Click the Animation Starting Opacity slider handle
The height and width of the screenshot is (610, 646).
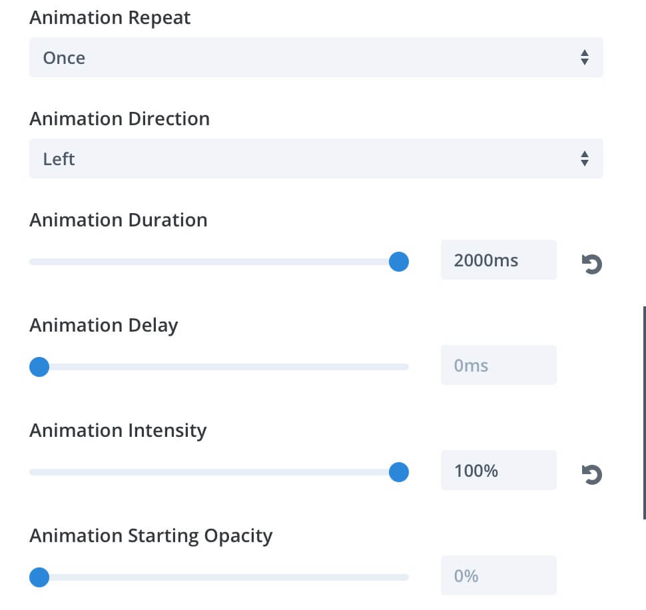point(39,577)
